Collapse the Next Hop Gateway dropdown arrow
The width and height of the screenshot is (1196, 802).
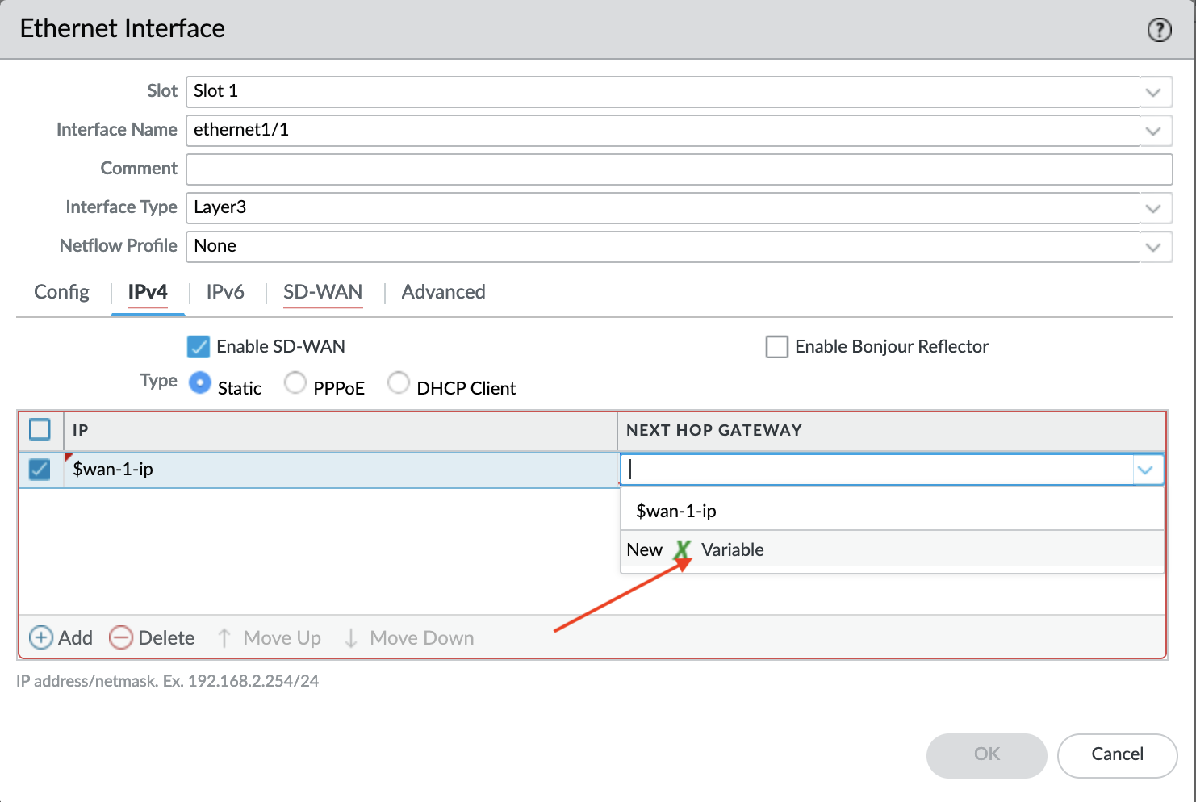1145,470
